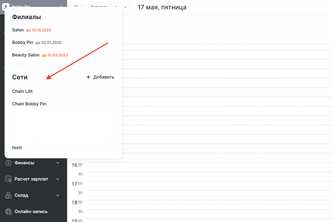Select the Beauty Salon branch
Image resolution: width=333 pixels, height=222 pixels.
coord(26,55)
